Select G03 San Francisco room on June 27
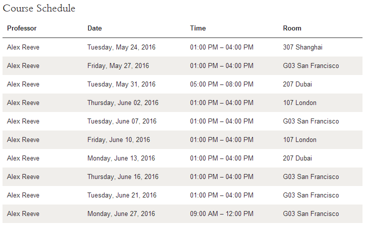 [310, 213]
